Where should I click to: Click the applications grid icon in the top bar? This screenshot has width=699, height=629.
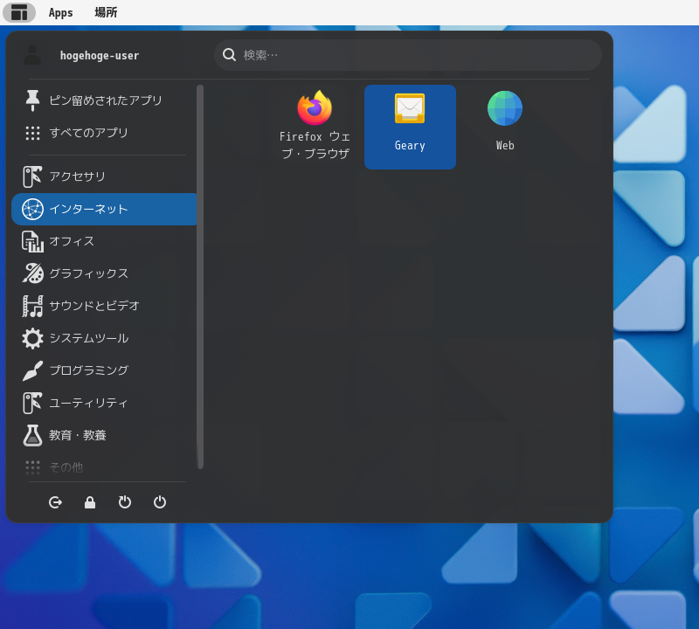[19, 12]
